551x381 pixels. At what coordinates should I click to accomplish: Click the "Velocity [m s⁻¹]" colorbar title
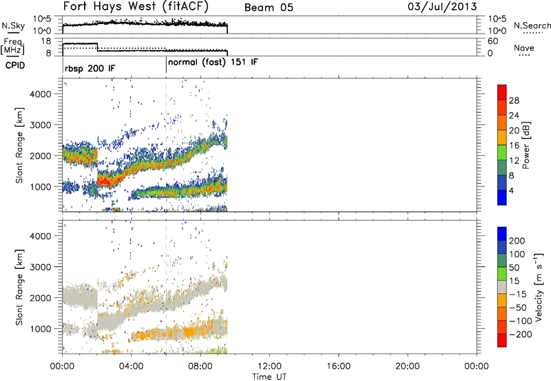(x=539, y=287)
